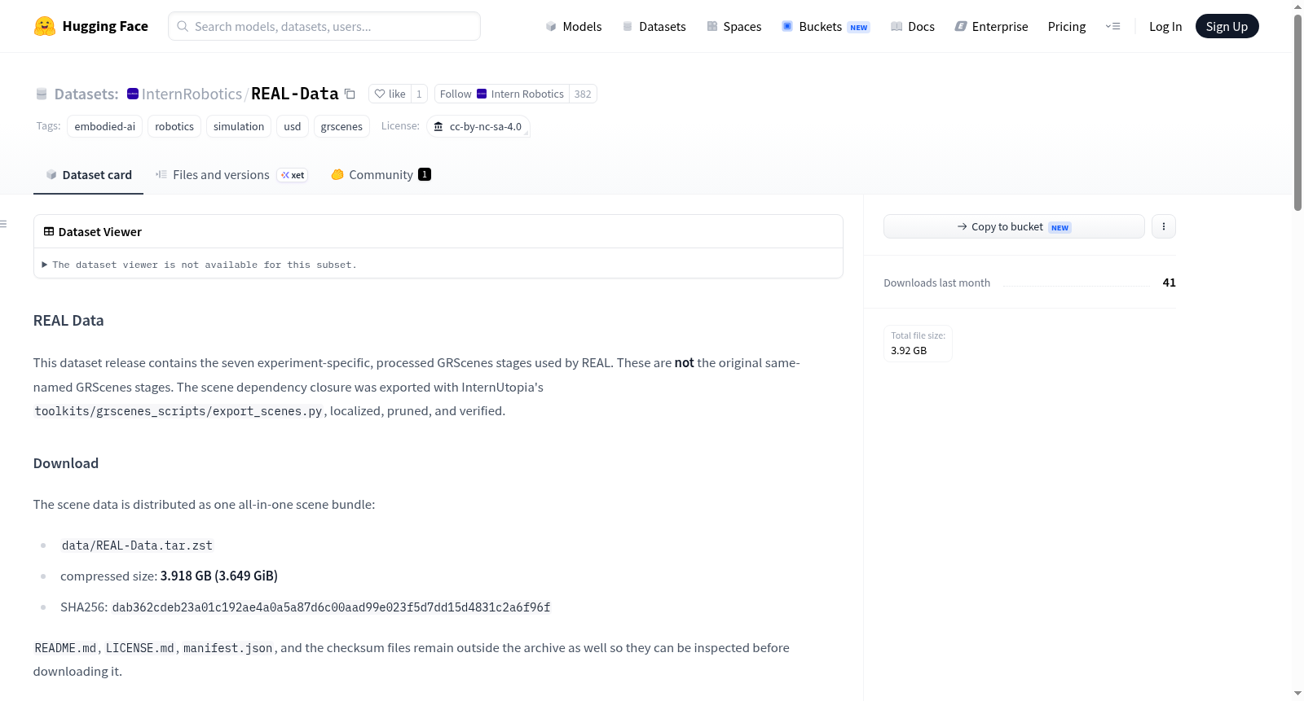
Task: Click Copy to bucket button
Action: tap(1014, 226)
